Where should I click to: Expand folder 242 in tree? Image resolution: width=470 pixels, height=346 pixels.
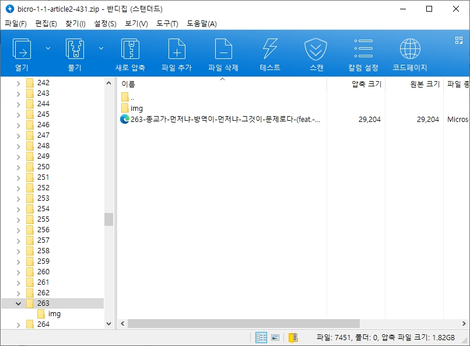[x=18, y=83]
